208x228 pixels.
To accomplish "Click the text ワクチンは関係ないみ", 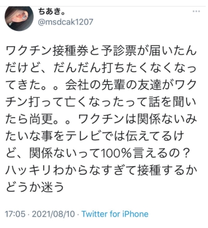I will 137,119.
